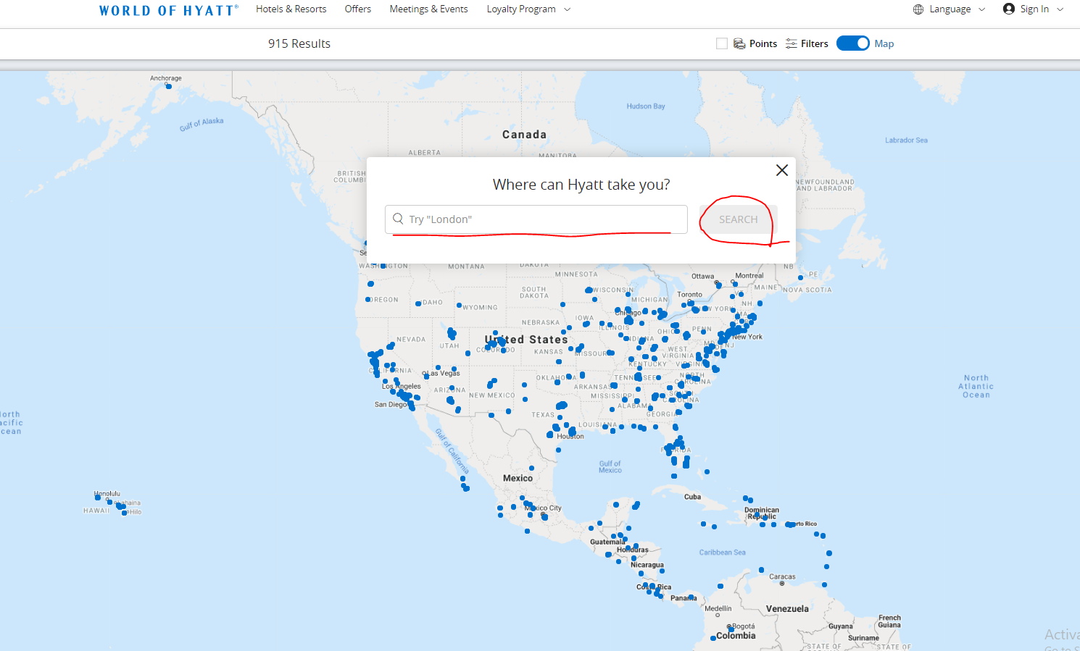1080x651 pixels.
Task: Click the Hudson Bay map label
Action: [x=646, y=106]
